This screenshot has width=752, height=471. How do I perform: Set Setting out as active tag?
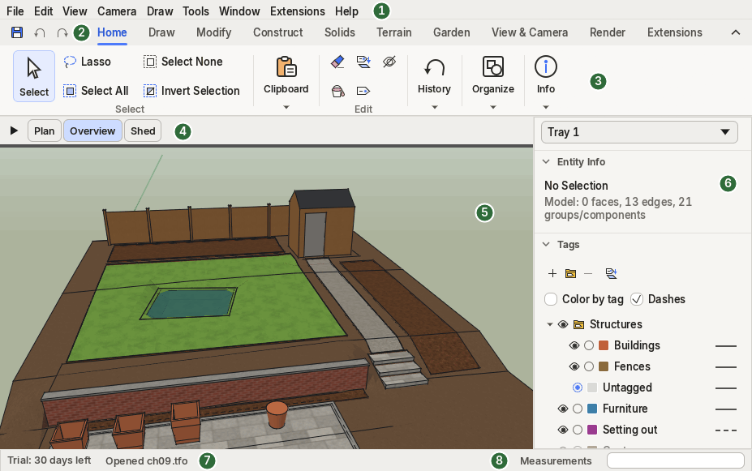(578, 430)
